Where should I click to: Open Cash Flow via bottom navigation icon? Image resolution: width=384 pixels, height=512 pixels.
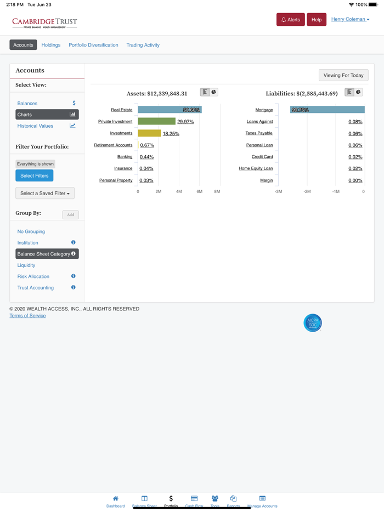click(x=194, y=500)
